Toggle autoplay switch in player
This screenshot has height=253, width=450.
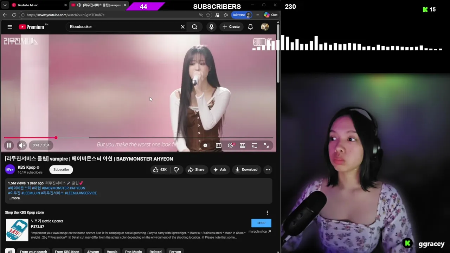coord(205,145)
